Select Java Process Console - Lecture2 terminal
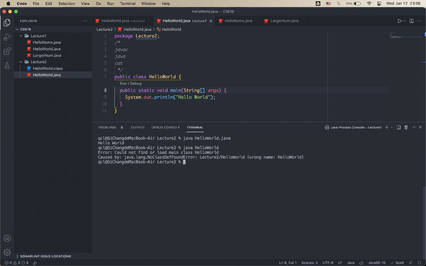The width and height of the screenshot is (426, 266). coord(353,127)
